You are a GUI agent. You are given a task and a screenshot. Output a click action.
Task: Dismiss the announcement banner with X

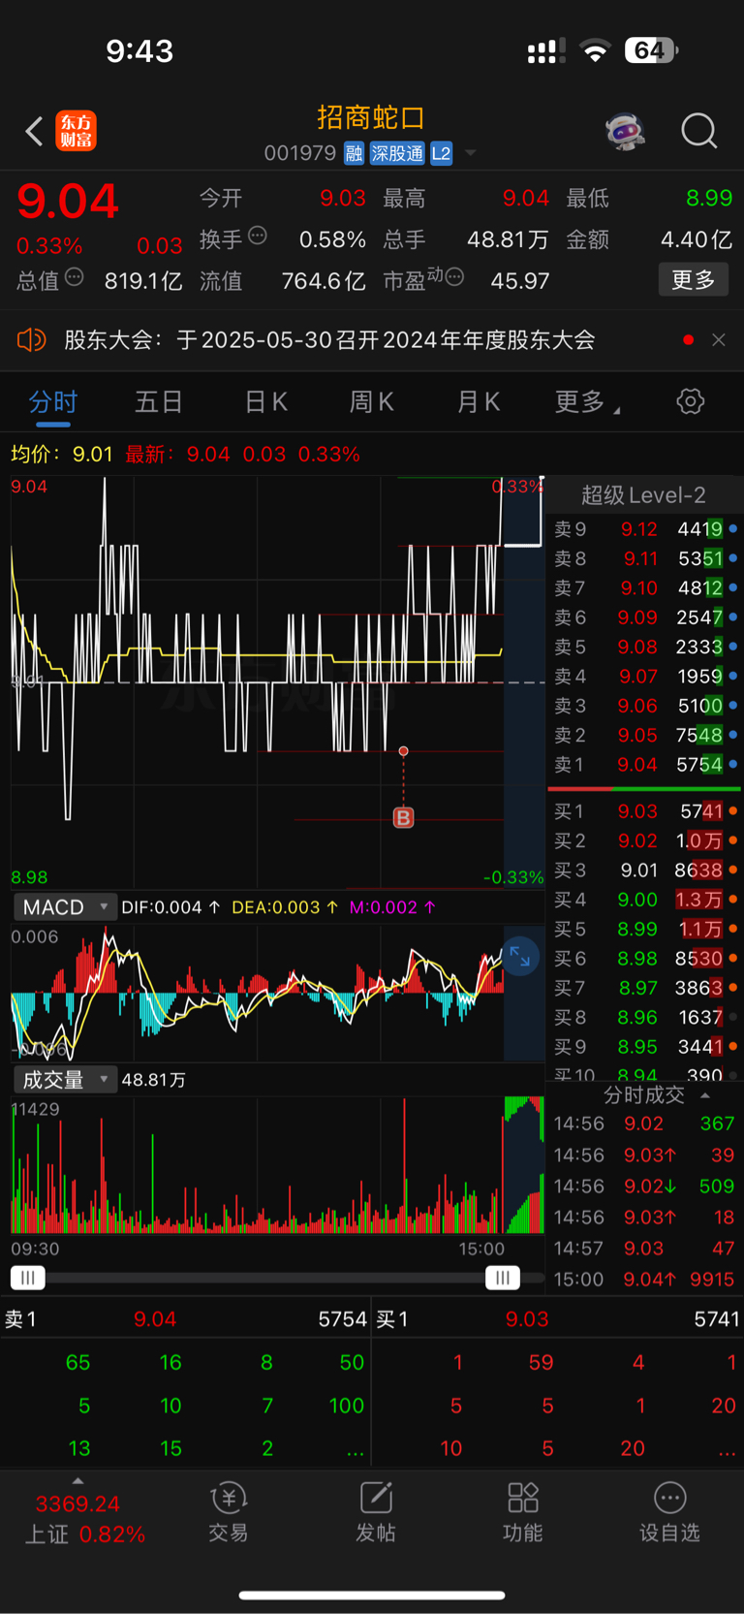point(719,340)
